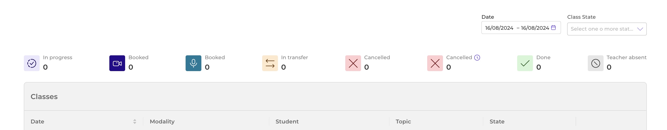Click the Topic column header

tap(403, 121)
